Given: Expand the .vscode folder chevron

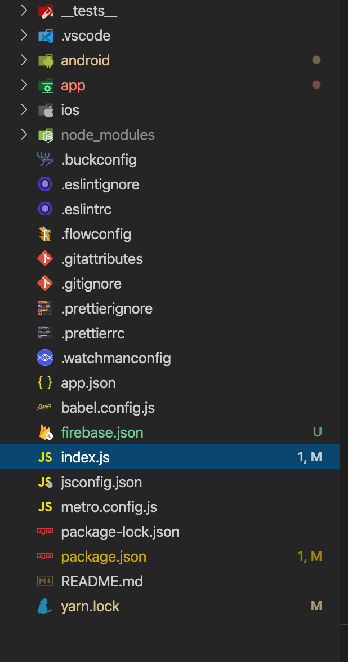Looking at the screenshot, I should (x=24, y=36).
